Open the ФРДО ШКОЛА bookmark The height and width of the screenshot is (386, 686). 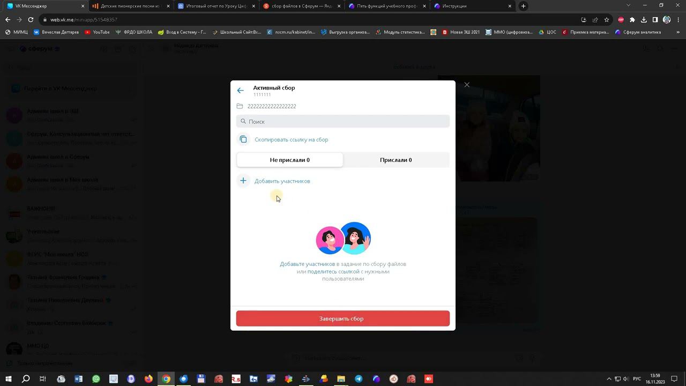134,32
